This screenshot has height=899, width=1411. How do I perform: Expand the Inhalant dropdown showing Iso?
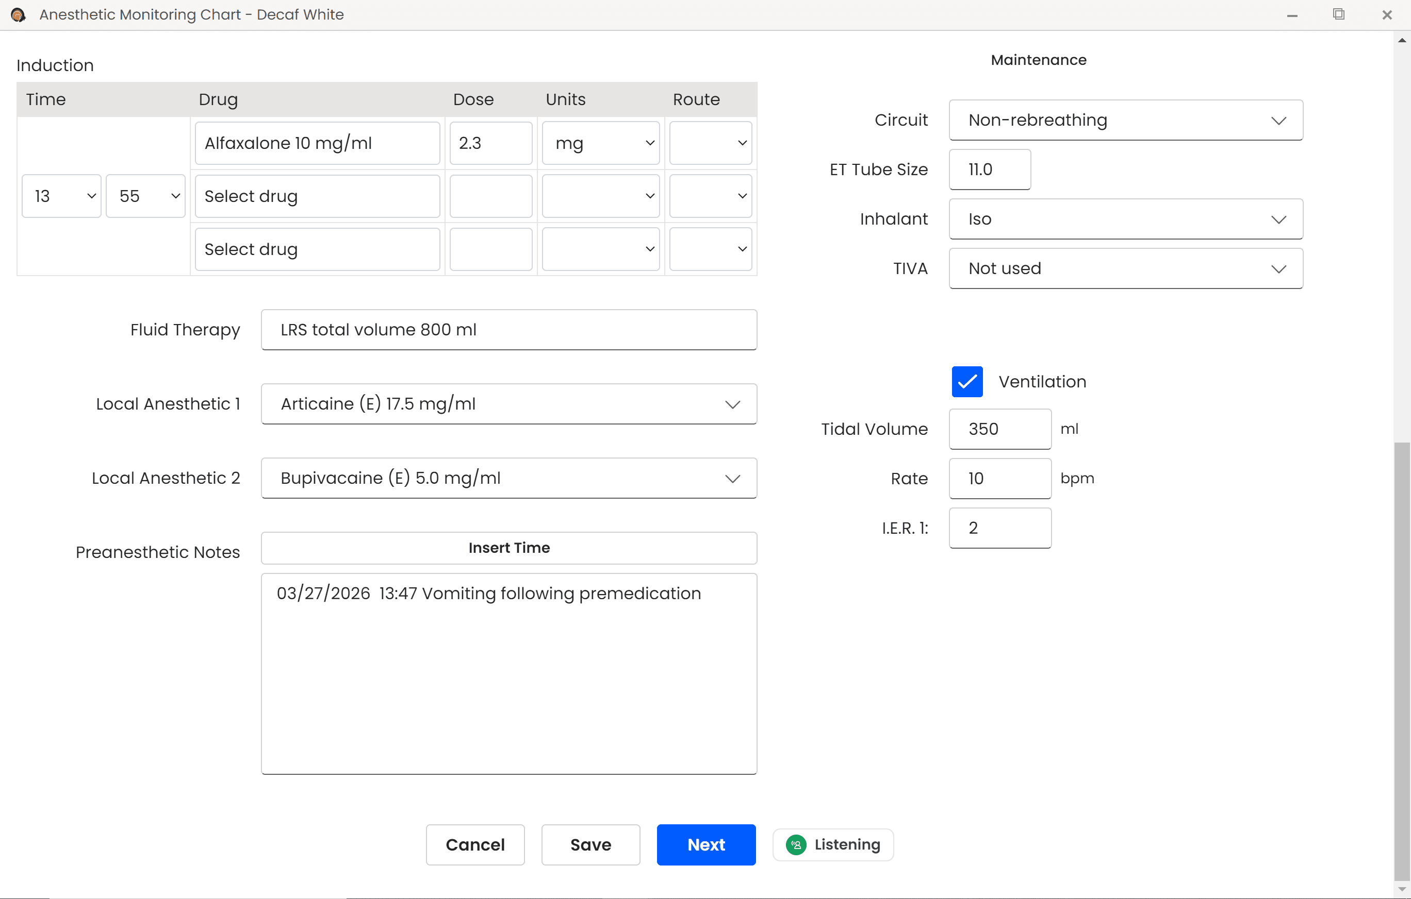(1126, 219)
